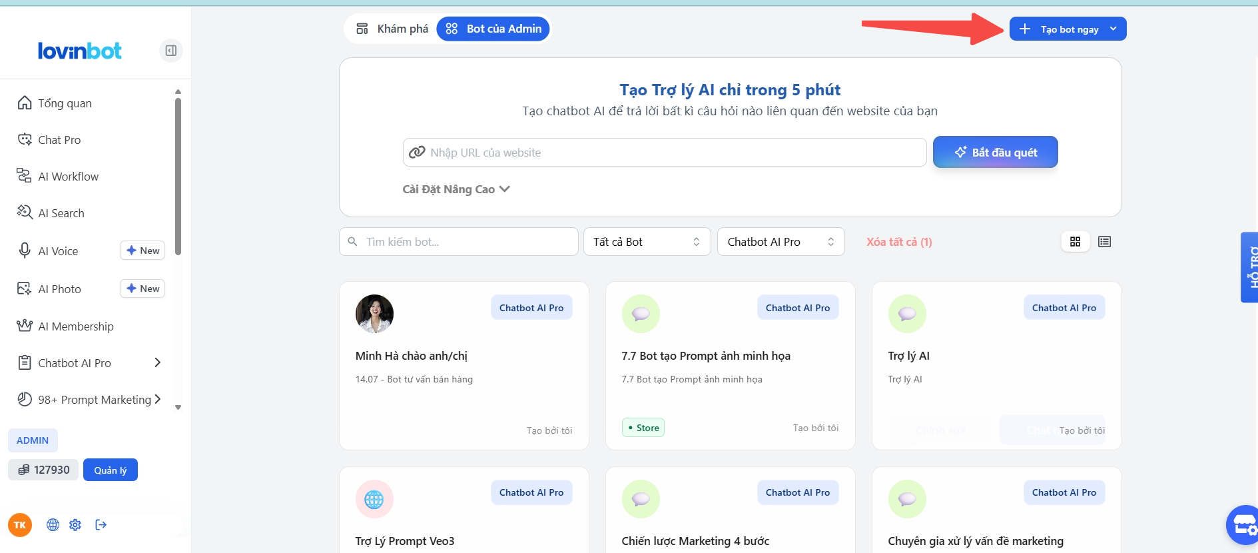The image size is (1258, 553).
Task: Switch to list view layout
Action: click(1104, 242)
